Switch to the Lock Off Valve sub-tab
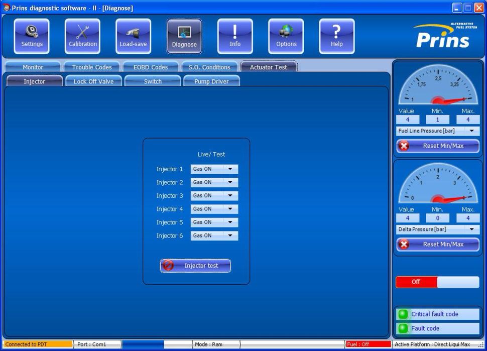487x351 pixels. pyautogui.click(x=93, y=81)
